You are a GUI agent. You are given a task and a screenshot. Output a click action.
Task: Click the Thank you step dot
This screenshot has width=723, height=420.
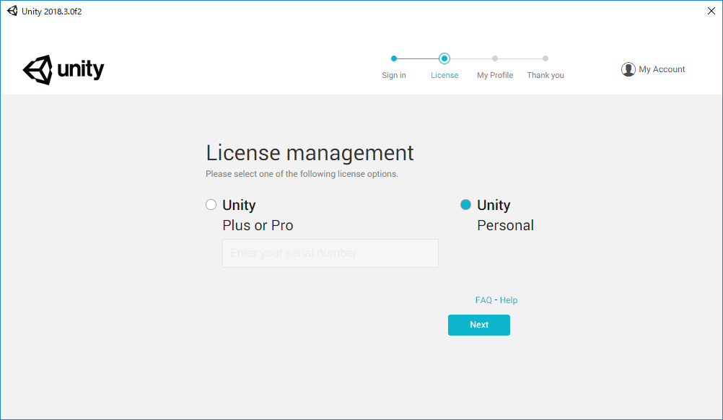[x=545, y=58]
